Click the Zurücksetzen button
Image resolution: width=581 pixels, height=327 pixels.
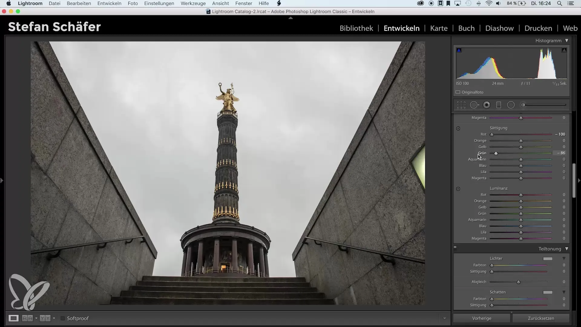point(541,318)
